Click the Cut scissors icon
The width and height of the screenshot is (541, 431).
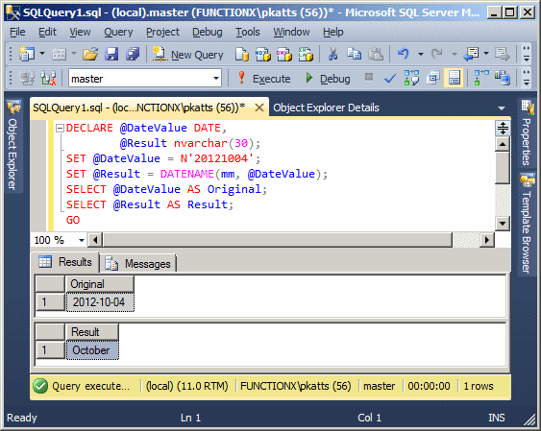332,54
